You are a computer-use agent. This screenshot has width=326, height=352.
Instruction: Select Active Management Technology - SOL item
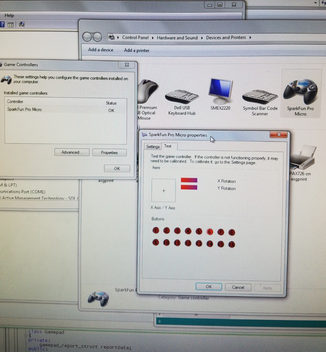[x=39, y=198]
